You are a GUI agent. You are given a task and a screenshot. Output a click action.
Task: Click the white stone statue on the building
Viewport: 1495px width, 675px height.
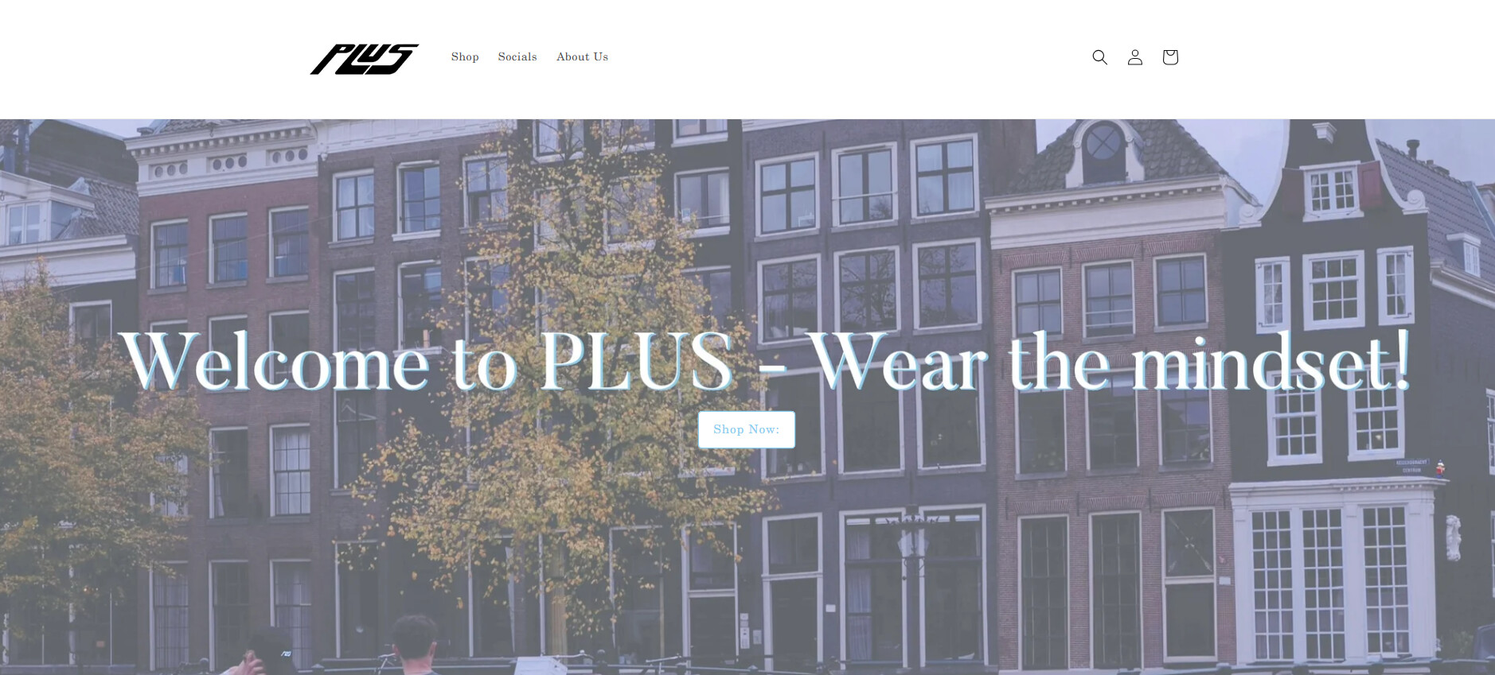coord(1454,537)
